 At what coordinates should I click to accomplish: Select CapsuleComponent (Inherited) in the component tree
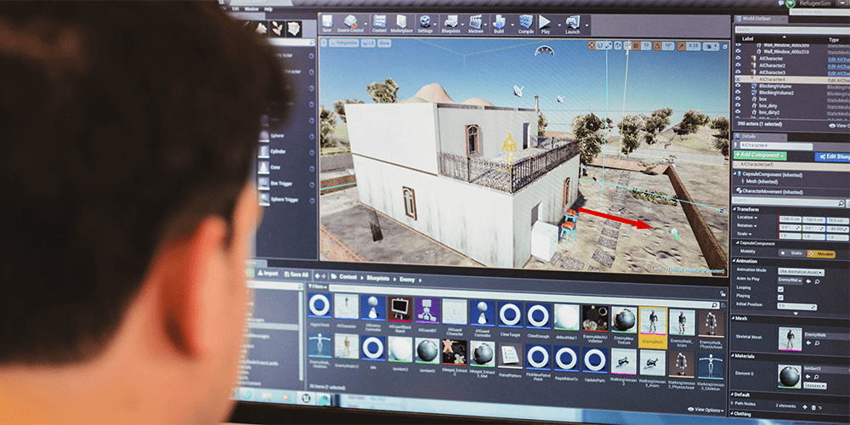pyautogui.click(x=772, y=175)
